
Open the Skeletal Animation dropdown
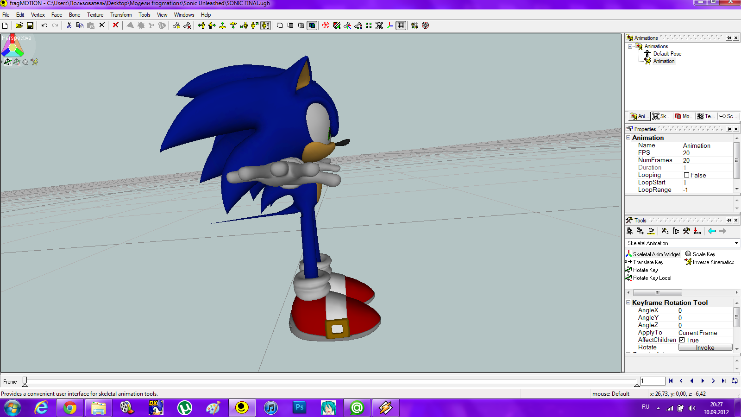736,243
